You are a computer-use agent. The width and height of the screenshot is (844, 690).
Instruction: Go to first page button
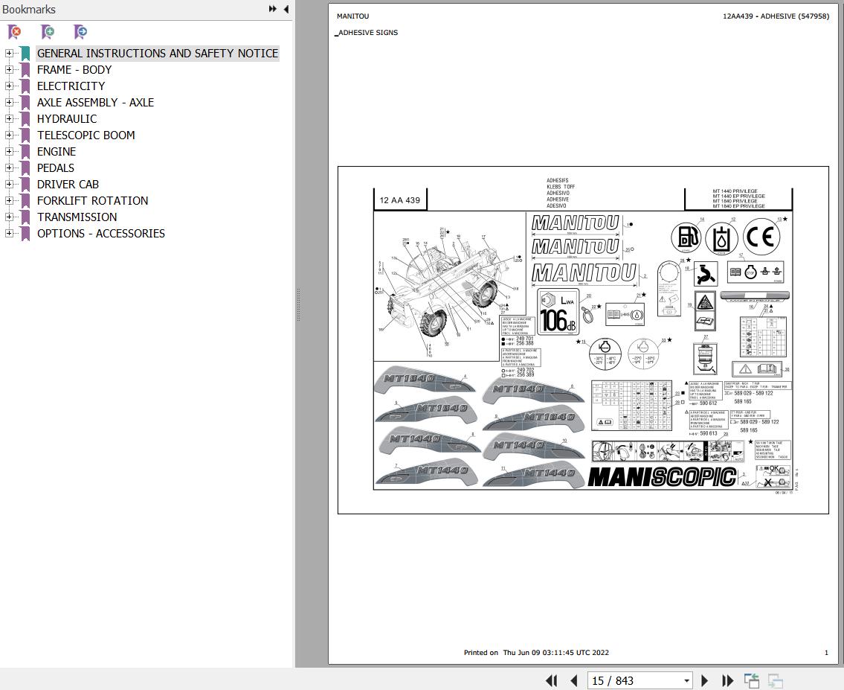551,681
